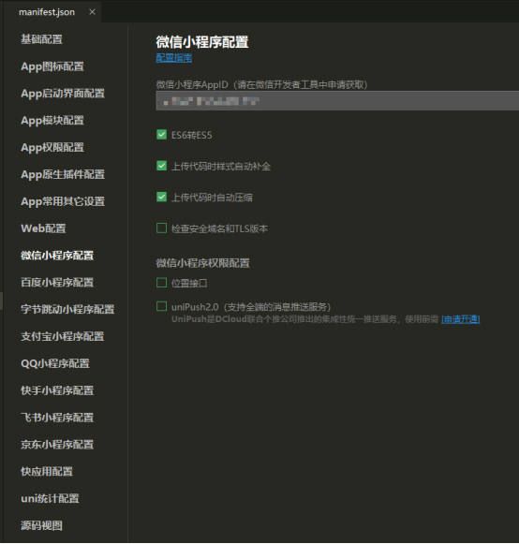519x544 pixels.
Task: Close the manifest.json tab
Action: pos(92,12)
